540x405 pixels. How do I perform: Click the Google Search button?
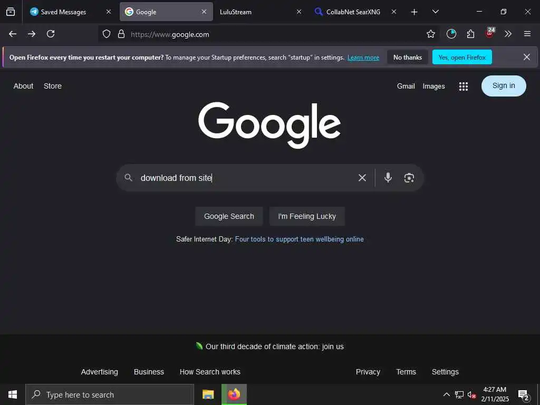click(229, 216)
